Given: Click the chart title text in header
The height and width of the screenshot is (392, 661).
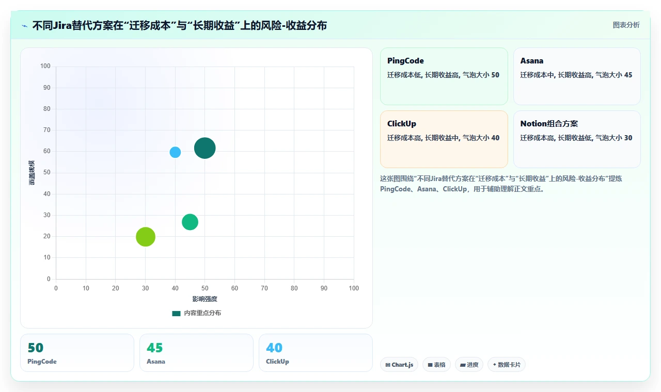Looking at the screenshot, I should [x=179, y=25].
